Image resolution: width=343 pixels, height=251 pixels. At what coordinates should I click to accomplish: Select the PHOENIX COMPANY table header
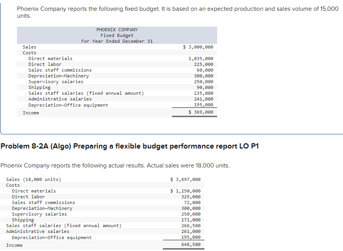tap(117, 29)
